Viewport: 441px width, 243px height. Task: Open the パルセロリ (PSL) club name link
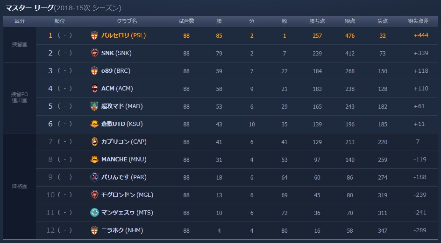pyautogui.click(x=123, y=35)
